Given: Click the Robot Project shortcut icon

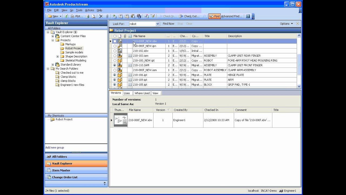Looking at the screenshot, I should pos(52,119).
